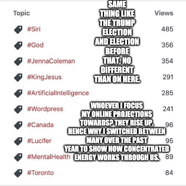Image resolution: width=186 pixels, height=186 pixels.
Task: Click the Topic column header
Action: (x=22, y=13)
